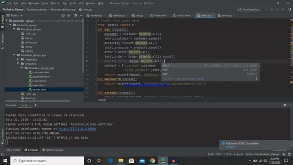
Task: Click the UTF-8 encoding widget
Action: point(228,154)
